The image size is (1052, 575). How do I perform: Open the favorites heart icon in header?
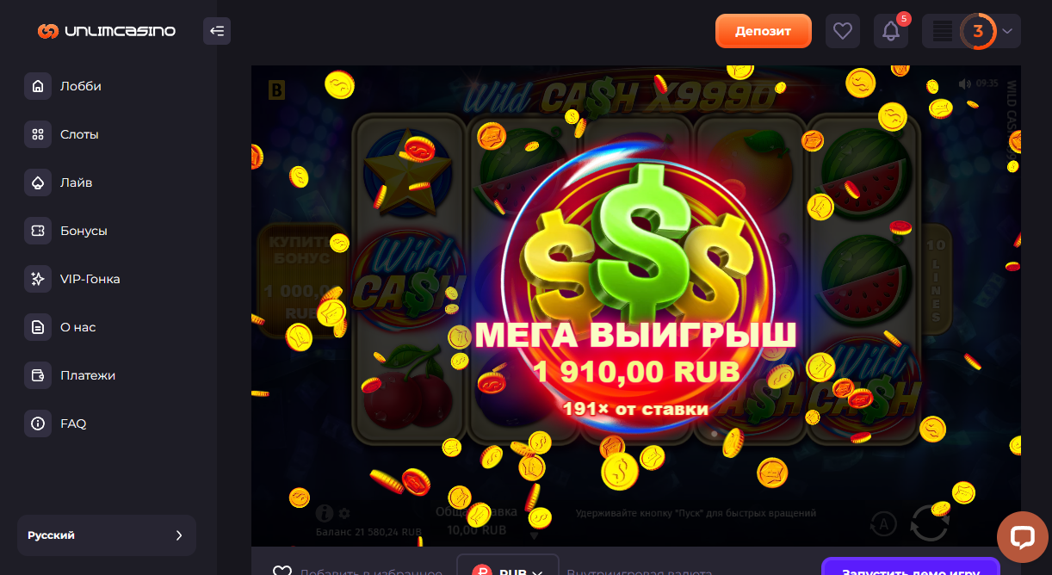843,31
